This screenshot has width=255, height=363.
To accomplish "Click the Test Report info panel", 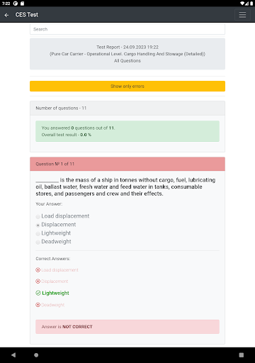I will coord(127,54).
